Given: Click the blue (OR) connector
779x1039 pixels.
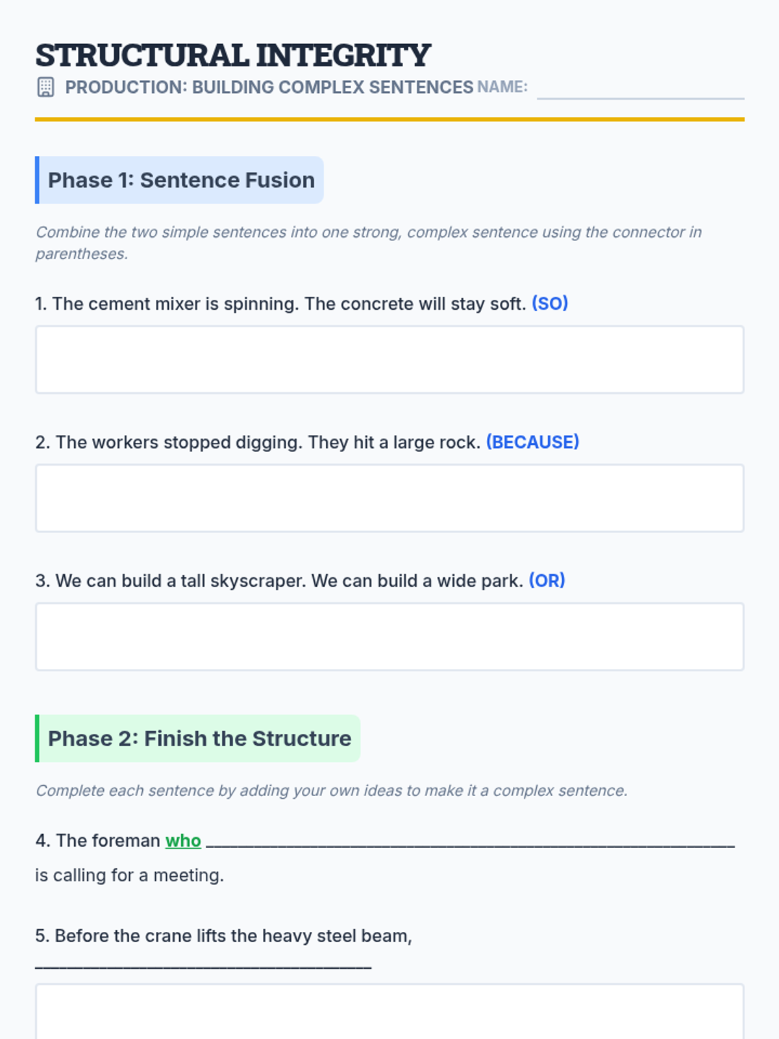Looking at the screenshot, I should [x=547, y=581].
